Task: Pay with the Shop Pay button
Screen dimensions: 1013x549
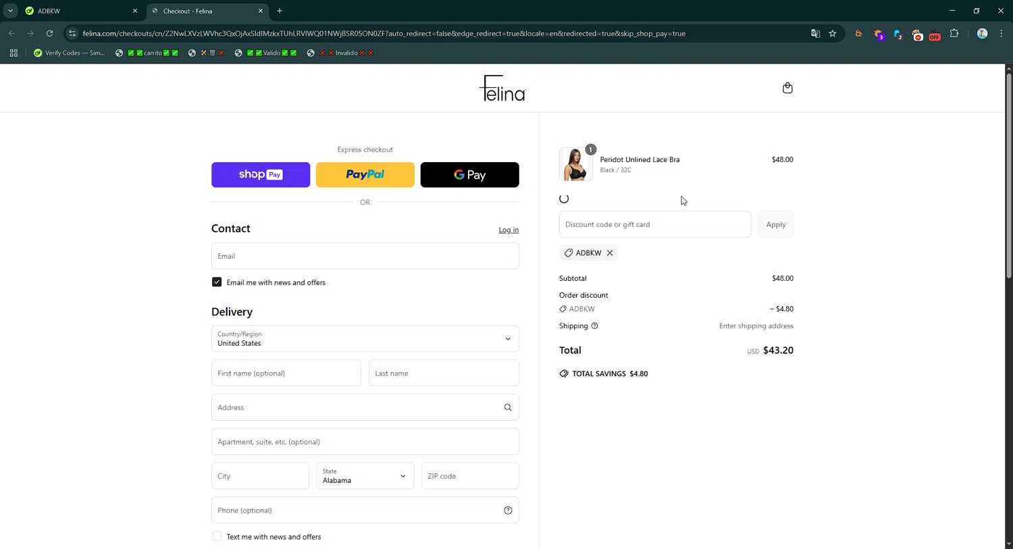Action: pyautogui.click(x=261, y=175)
